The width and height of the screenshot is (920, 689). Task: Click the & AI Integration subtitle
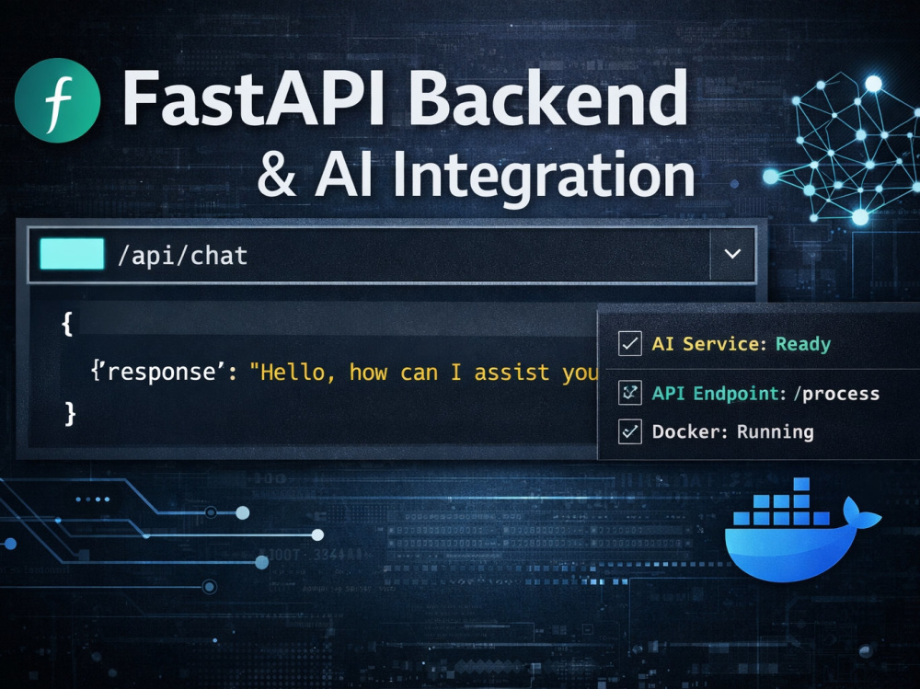tap(476, 176)
